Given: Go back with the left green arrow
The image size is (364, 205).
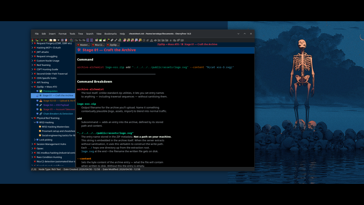Looking at the screenshot, I should 42,40.
